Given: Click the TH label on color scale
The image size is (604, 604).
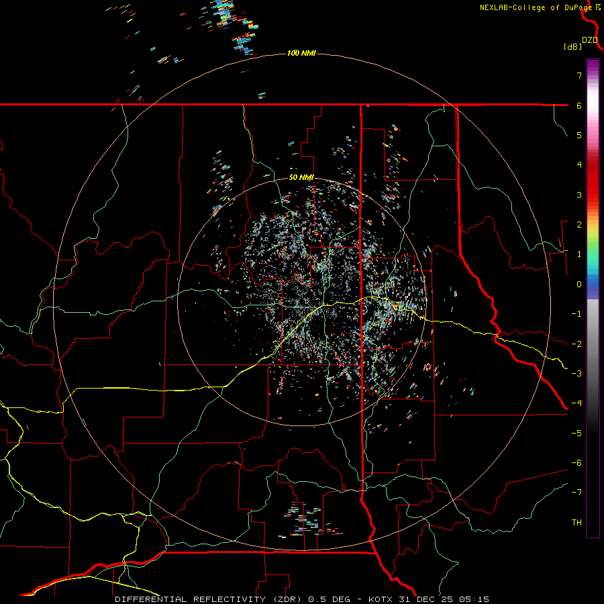Looking at the screenshot, I should click(576, 523).
